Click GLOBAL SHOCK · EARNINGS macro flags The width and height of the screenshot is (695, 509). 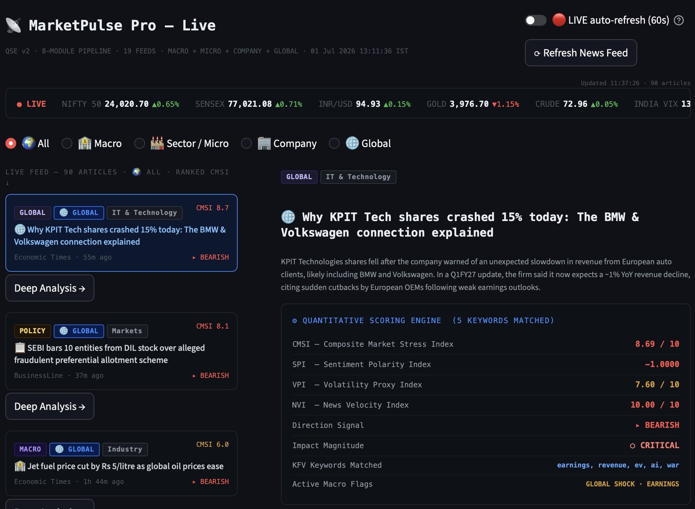pyautogui.click(x=632, y=484)
